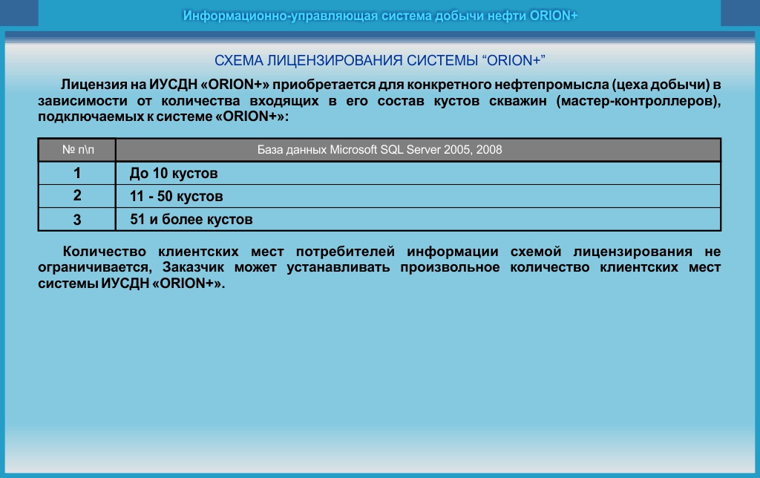Click the dark blue block in the top-left corner
Screen dimensions: 760x478
(x=19, y=13)
